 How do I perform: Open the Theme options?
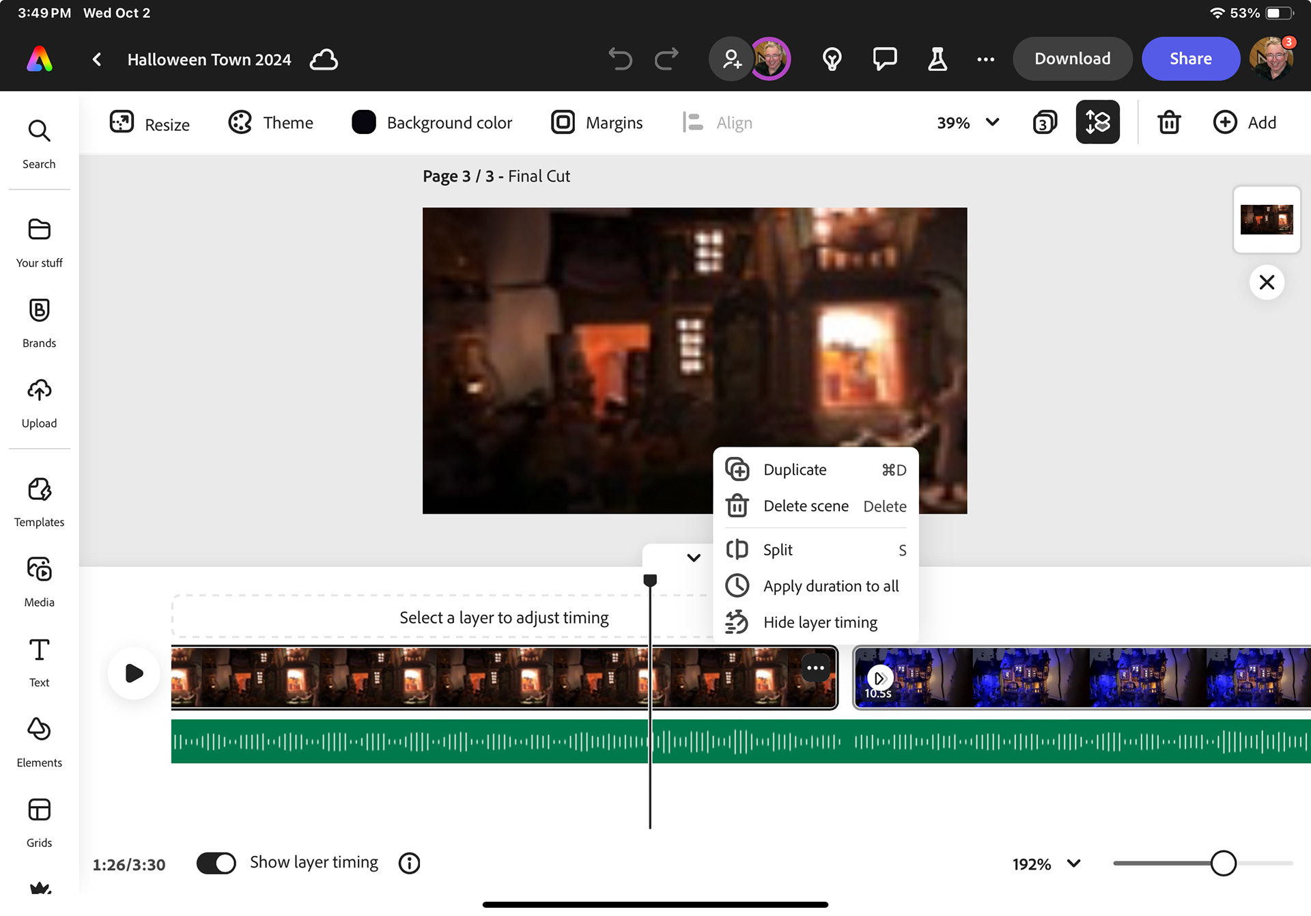pyautogui.click(x=270, y=123)
